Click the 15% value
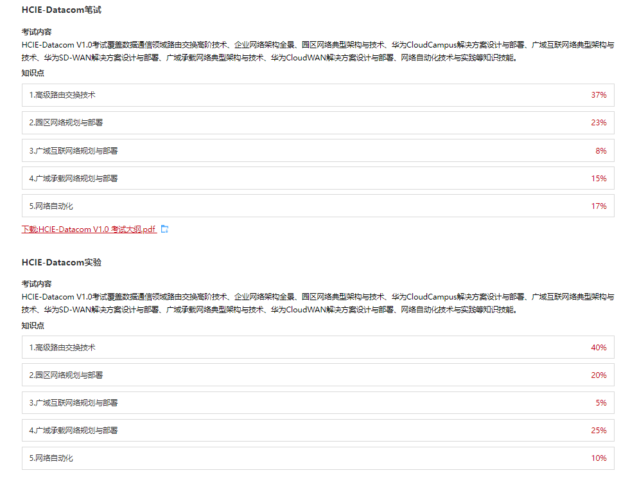Screen dimensions: 630x484 tap(599, 179)
